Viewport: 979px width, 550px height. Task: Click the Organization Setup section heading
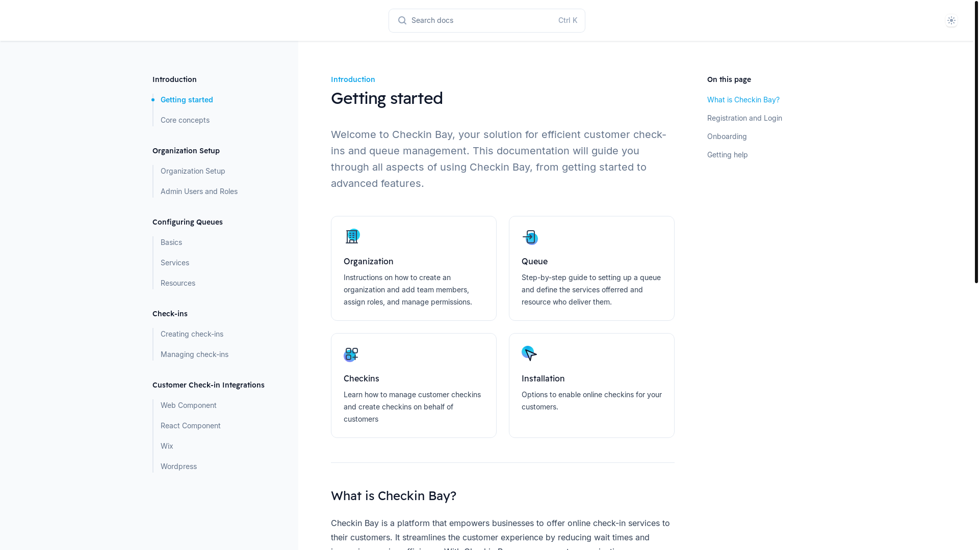tap(186, 151)
